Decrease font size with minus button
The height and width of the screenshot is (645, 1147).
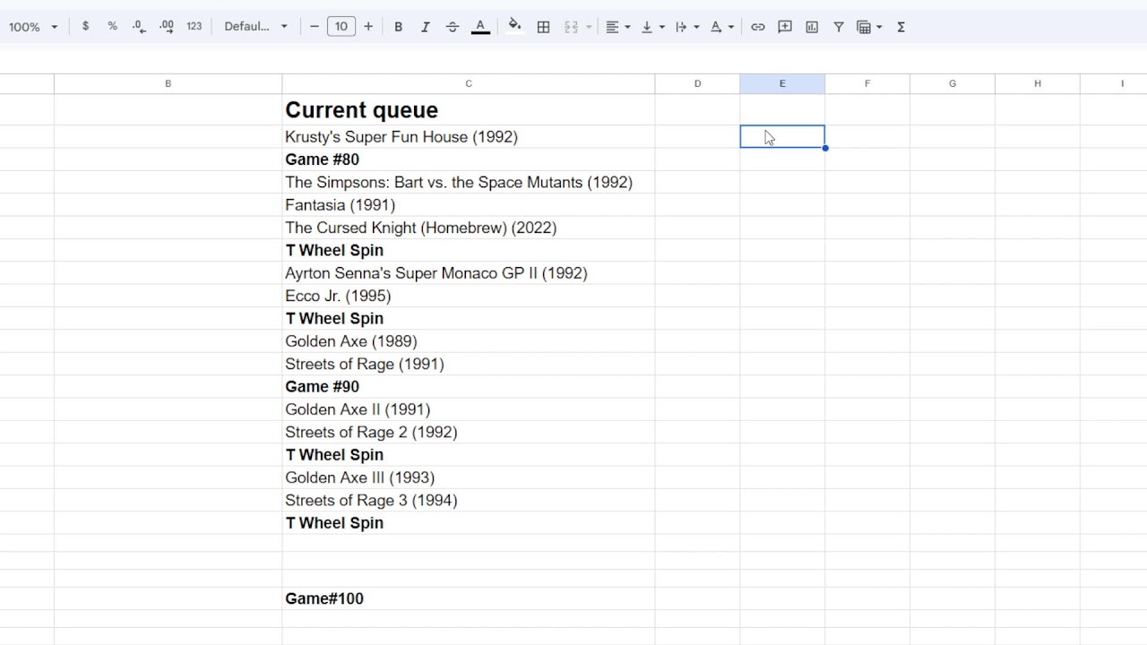[x=315, y=27]
